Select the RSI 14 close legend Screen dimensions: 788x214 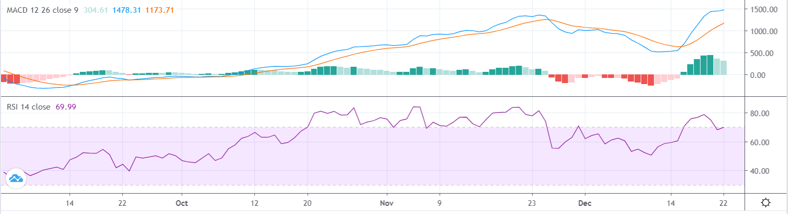point(28,107)
